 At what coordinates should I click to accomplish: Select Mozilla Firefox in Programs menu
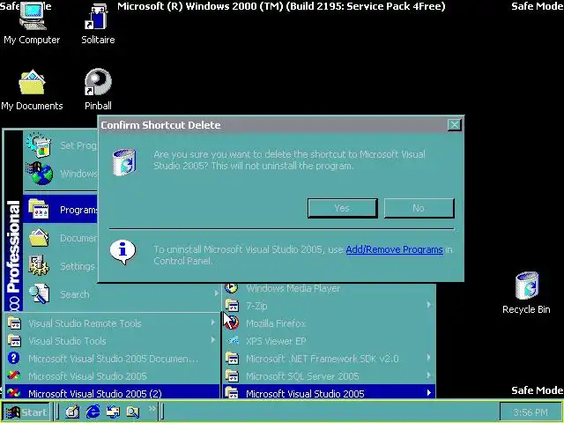(x=329, y=323)
